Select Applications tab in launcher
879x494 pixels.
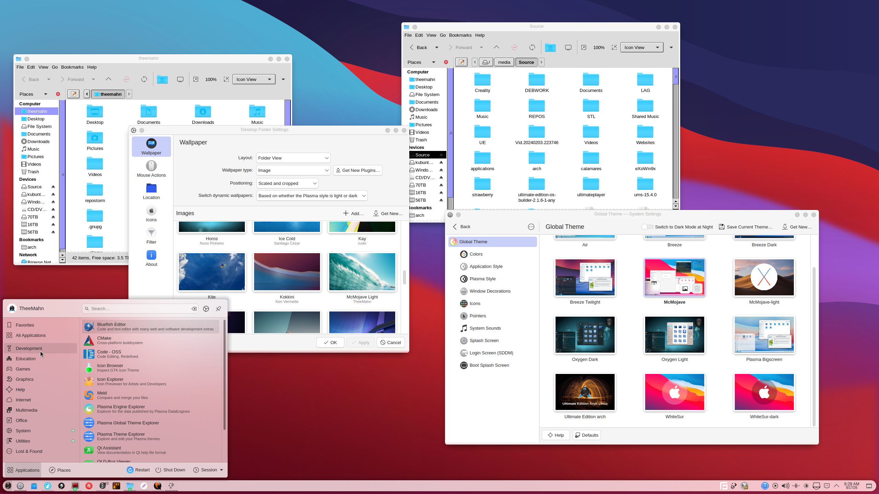pyautogui.click(x=23, y=470)
